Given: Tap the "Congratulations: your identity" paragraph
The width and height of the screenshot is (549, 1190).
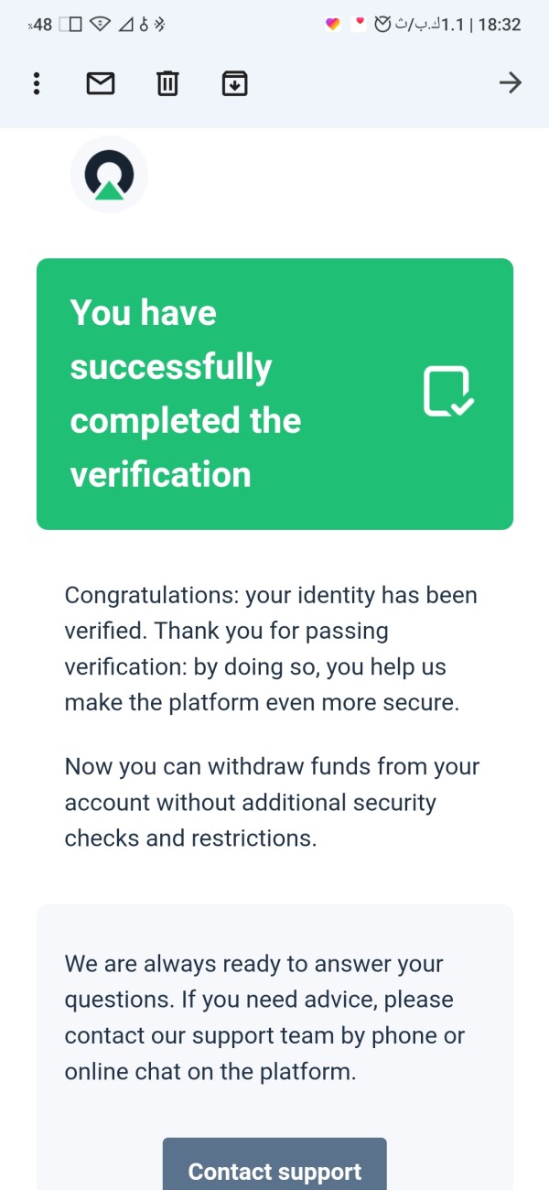Looking at the screenshot, I should (x=271, y=649).
